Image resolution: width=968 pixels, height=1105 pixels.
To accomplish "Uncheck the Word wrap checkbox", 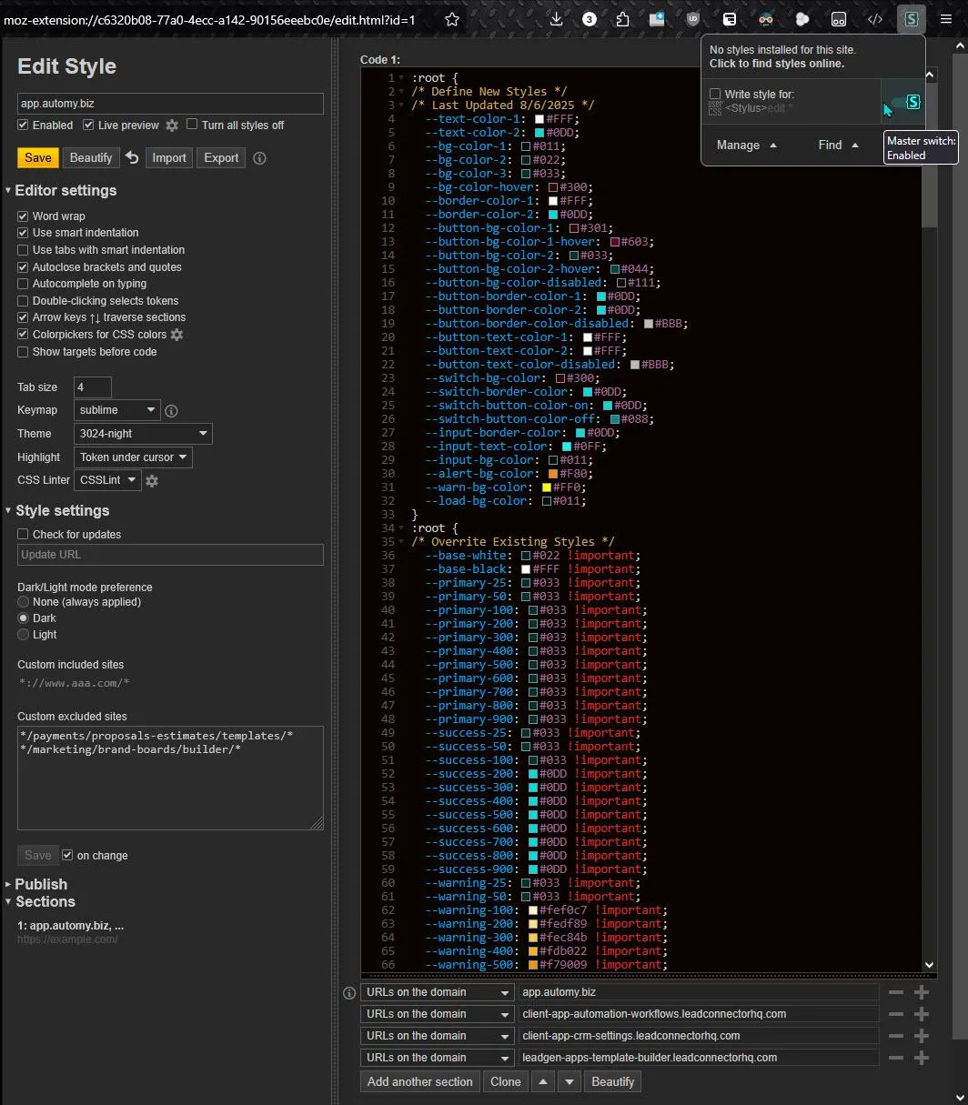I will pos(24,216).
